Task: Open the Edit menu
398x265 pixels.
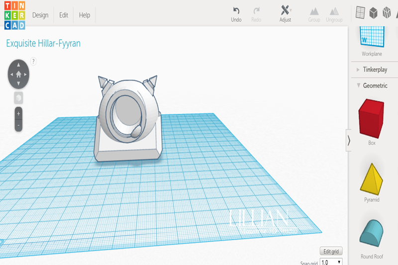Action: click(64, 15)
